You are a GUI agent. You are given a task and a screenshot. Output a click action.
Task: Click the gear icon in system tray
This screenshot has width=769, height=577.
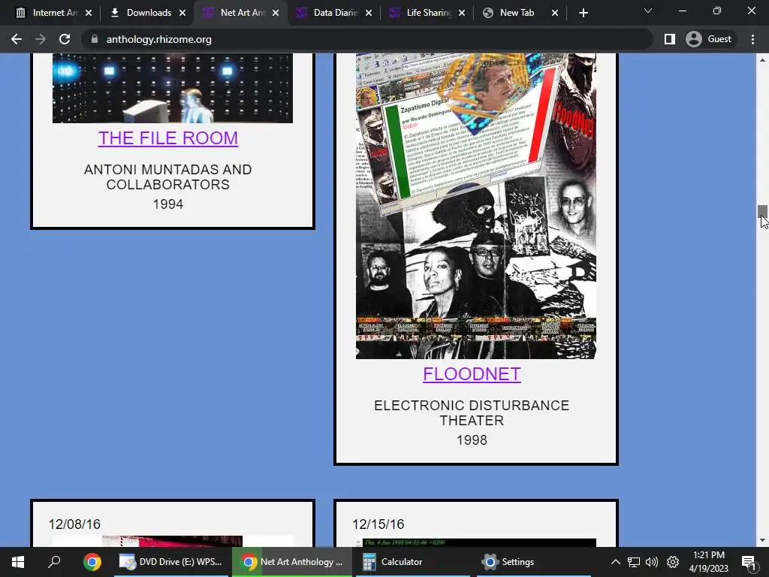(673, 562)
